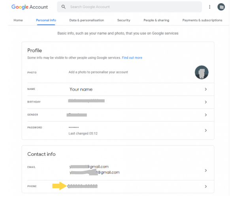
Task: Click the PASSWORD row label
Action: (x=35, y=127)
